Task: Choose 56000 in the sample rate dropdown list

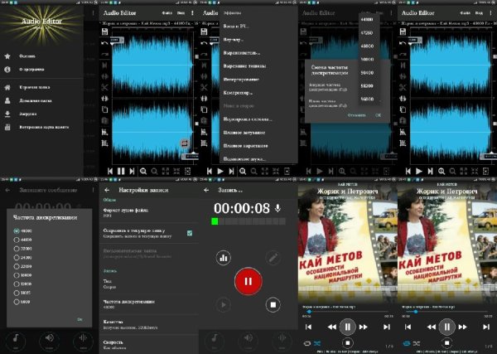Action: pyautogui.click(x=367, y=99)
